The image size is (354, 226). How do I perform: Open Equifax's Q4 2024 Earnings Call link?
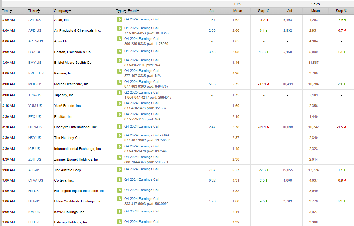142,114
